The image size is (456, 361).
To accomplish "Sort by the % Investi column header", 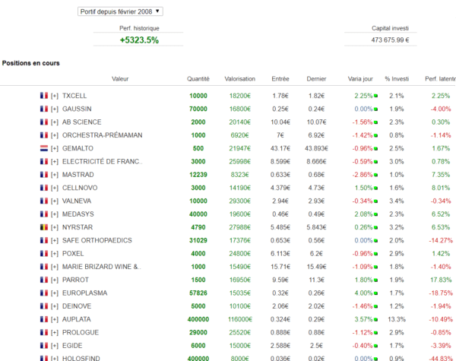I will tap(397, 79).
